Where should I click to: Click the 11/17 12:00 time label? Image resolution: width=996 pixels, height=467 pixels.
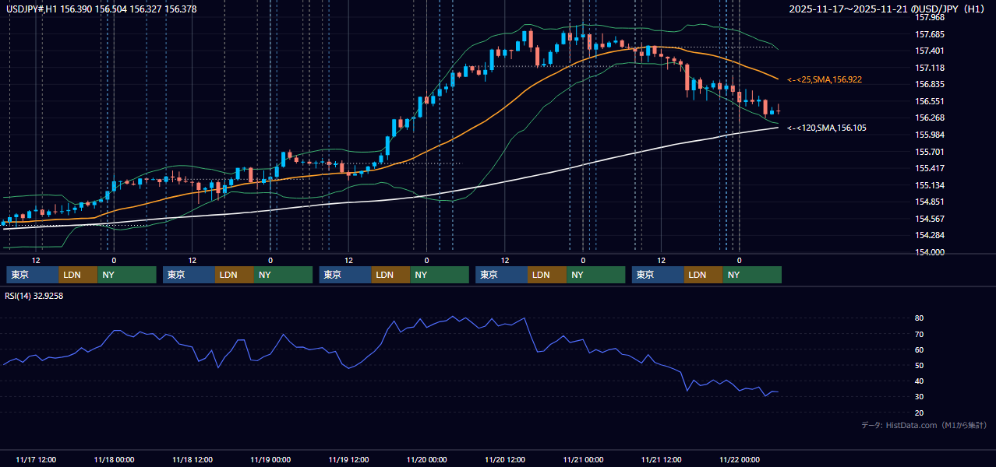point(36,459)
